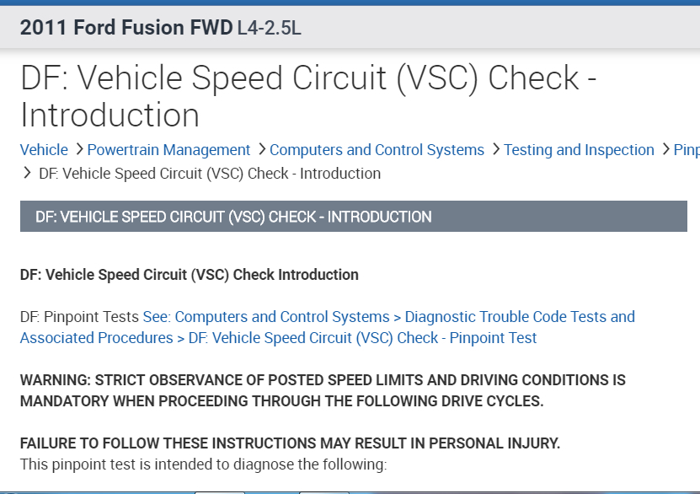The height and width of the screenshot is (494, 700).
Task: Click 'This pinpoint test is intended' sentence
Action: click(203, 464)
